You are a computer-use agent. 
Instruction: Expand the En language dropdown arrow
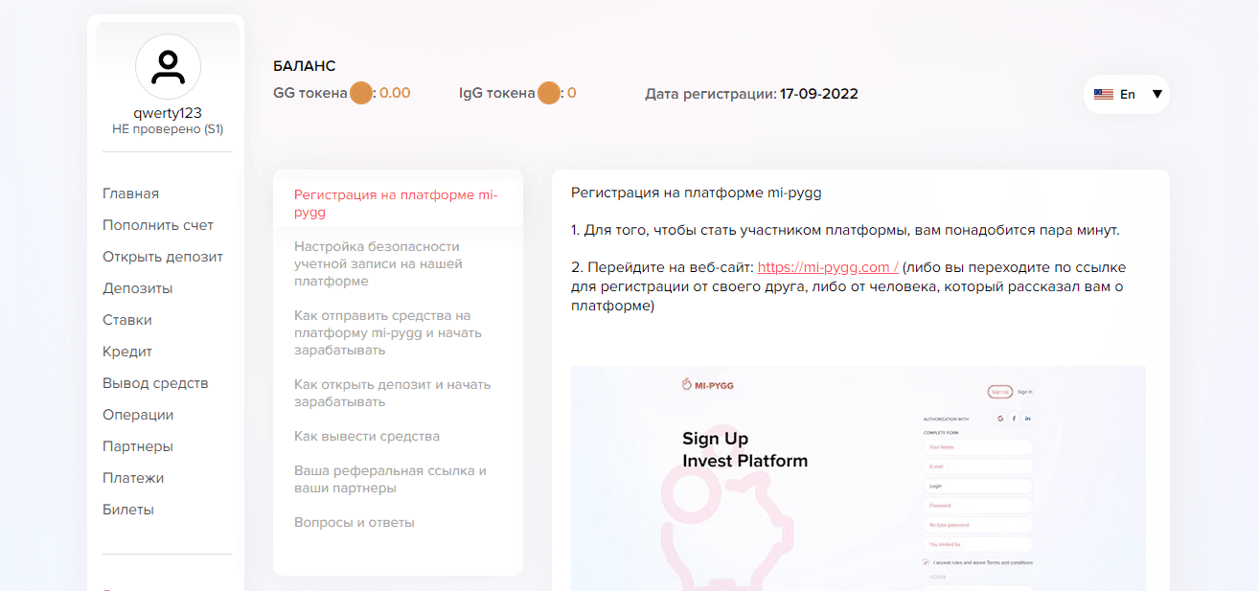(x=1156, y=95)
